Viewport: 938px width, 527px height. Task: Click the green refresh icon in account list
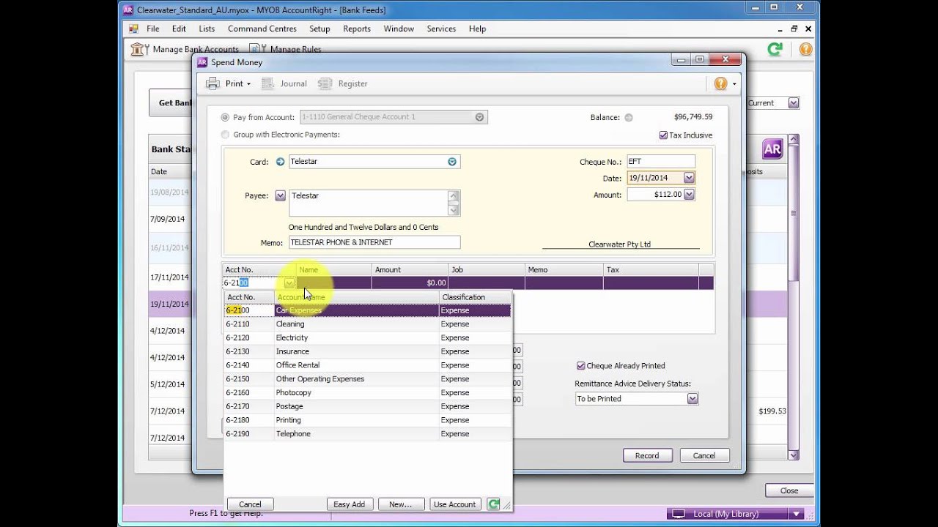click(x=494, y=504)
